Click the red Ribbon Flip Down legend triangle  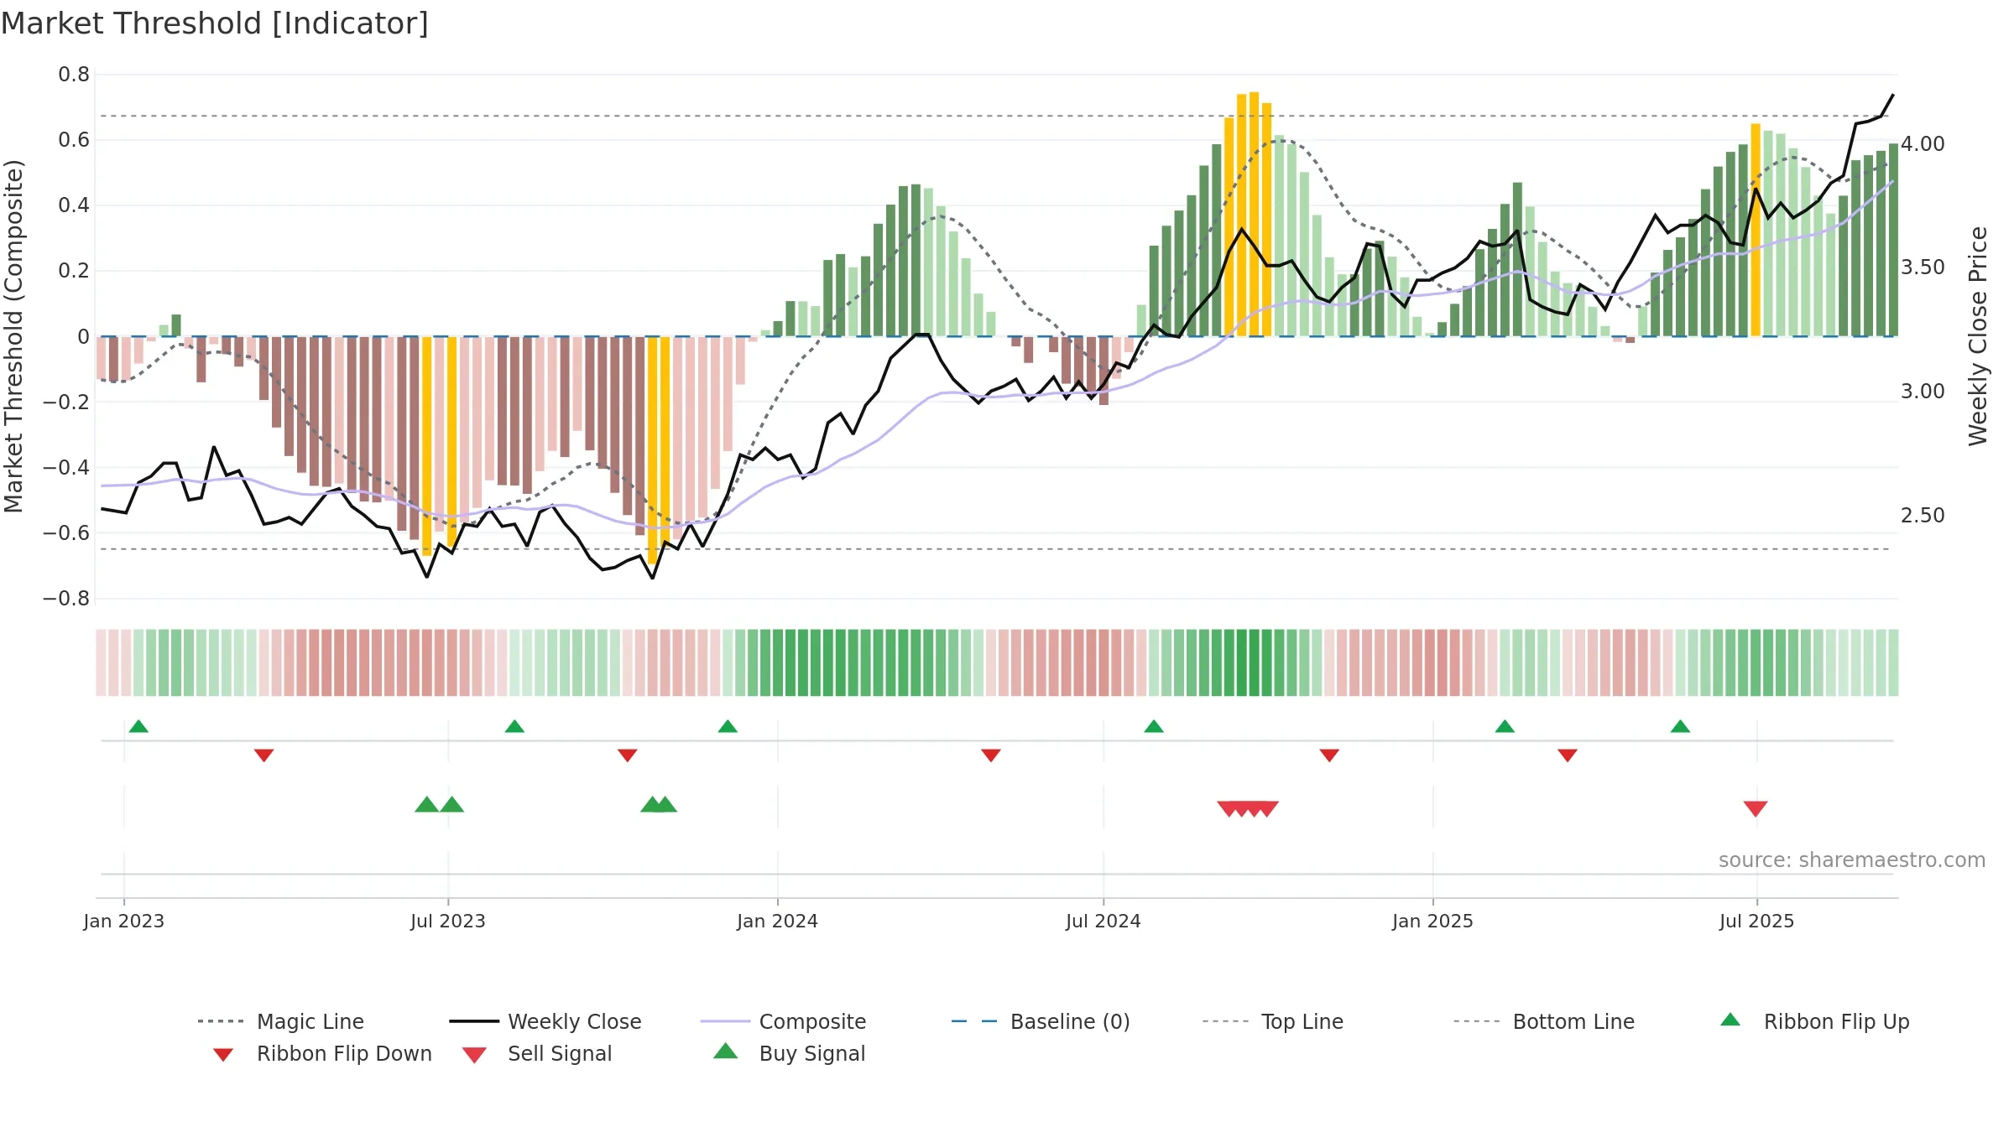[x=223, y=1054]
